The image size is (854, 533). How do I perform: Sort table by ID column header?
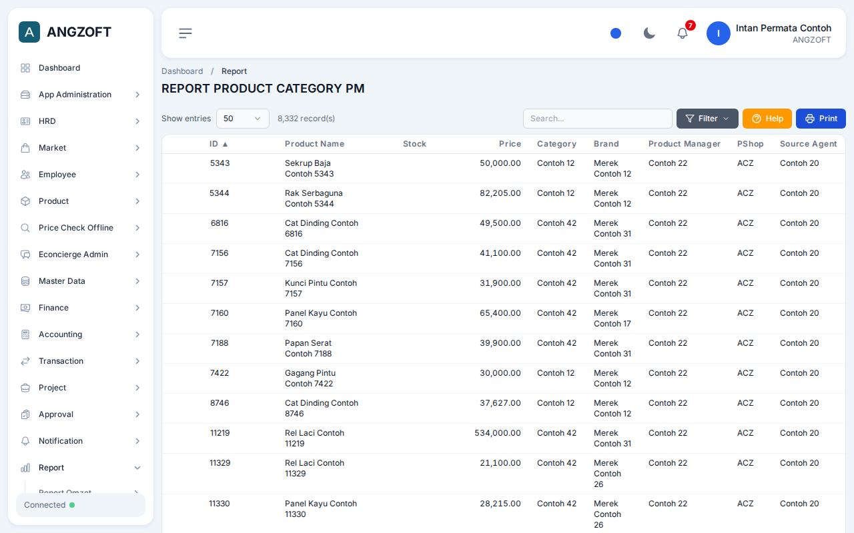[219, 144]
